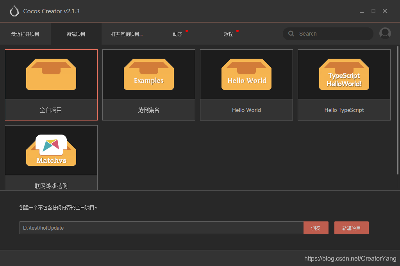Image resolution: width=400 pixels, height=266 pixels.
Task: Select the Examples template box icon
Action: (x=149, y=74)
